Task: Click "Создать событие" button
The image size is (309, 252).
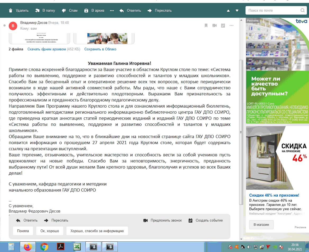Action: (206, 220)
